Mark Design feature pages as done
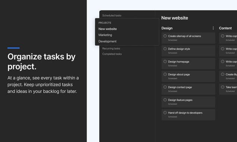This screenshot has width=237, height=142. click(x=165, y=100)
